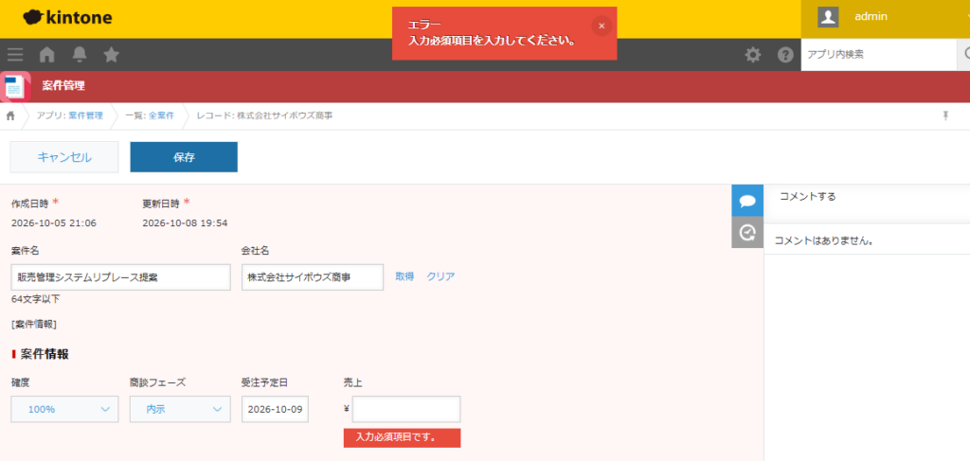Click the 入力必須項目です。 error label
Screen dimensions: 970x461
pos(402,437)
